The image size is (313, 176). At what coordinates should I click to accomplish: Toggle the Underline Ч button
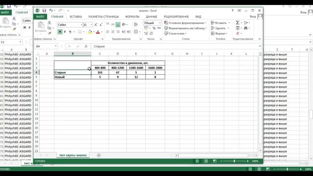click(x=70, y=32)
